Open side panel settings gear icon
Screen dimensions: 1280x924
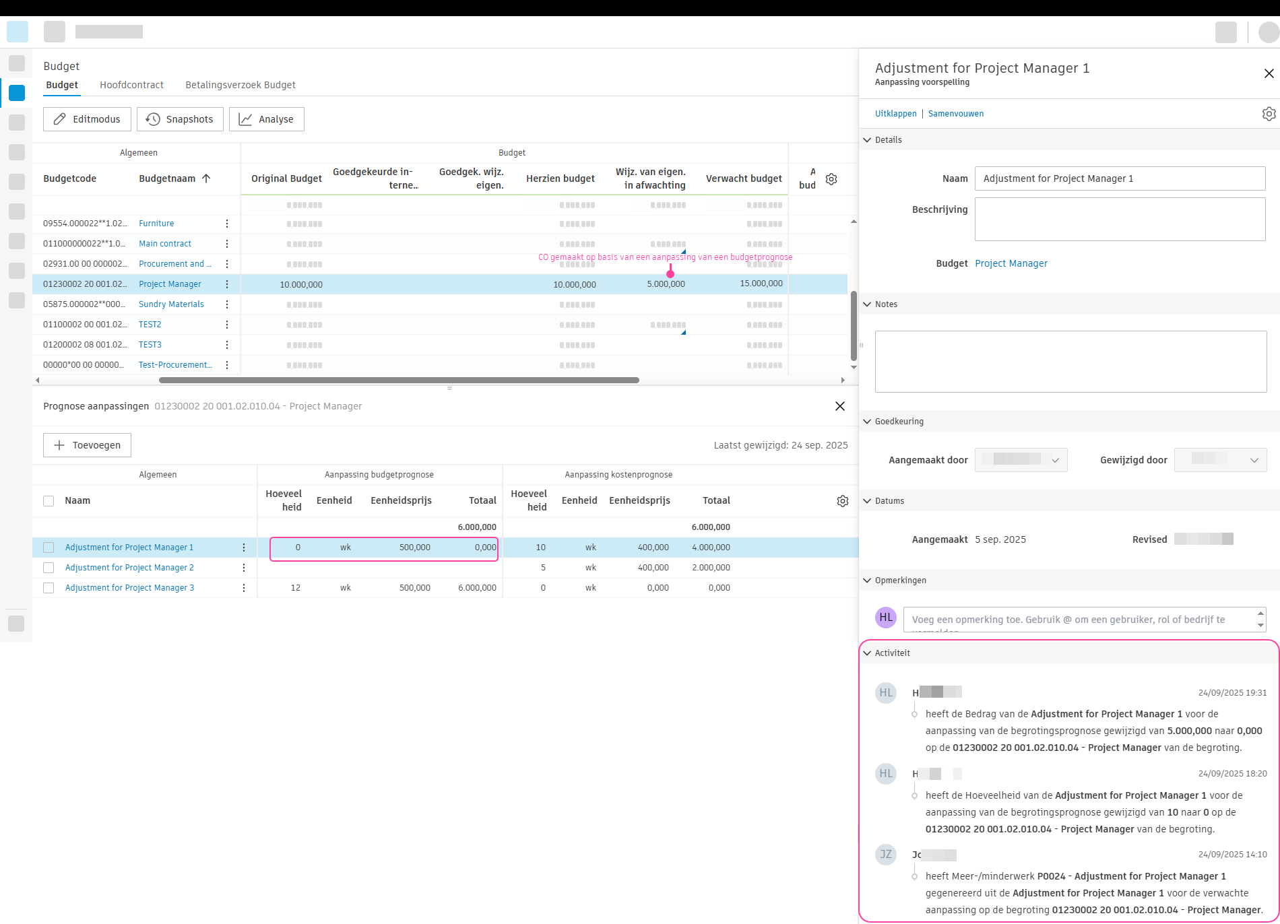click(x=1269, y=114)
